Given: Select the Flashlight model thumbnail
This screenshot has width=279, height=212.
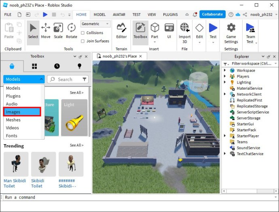Looking at the screenshot, I should point(75,118).
